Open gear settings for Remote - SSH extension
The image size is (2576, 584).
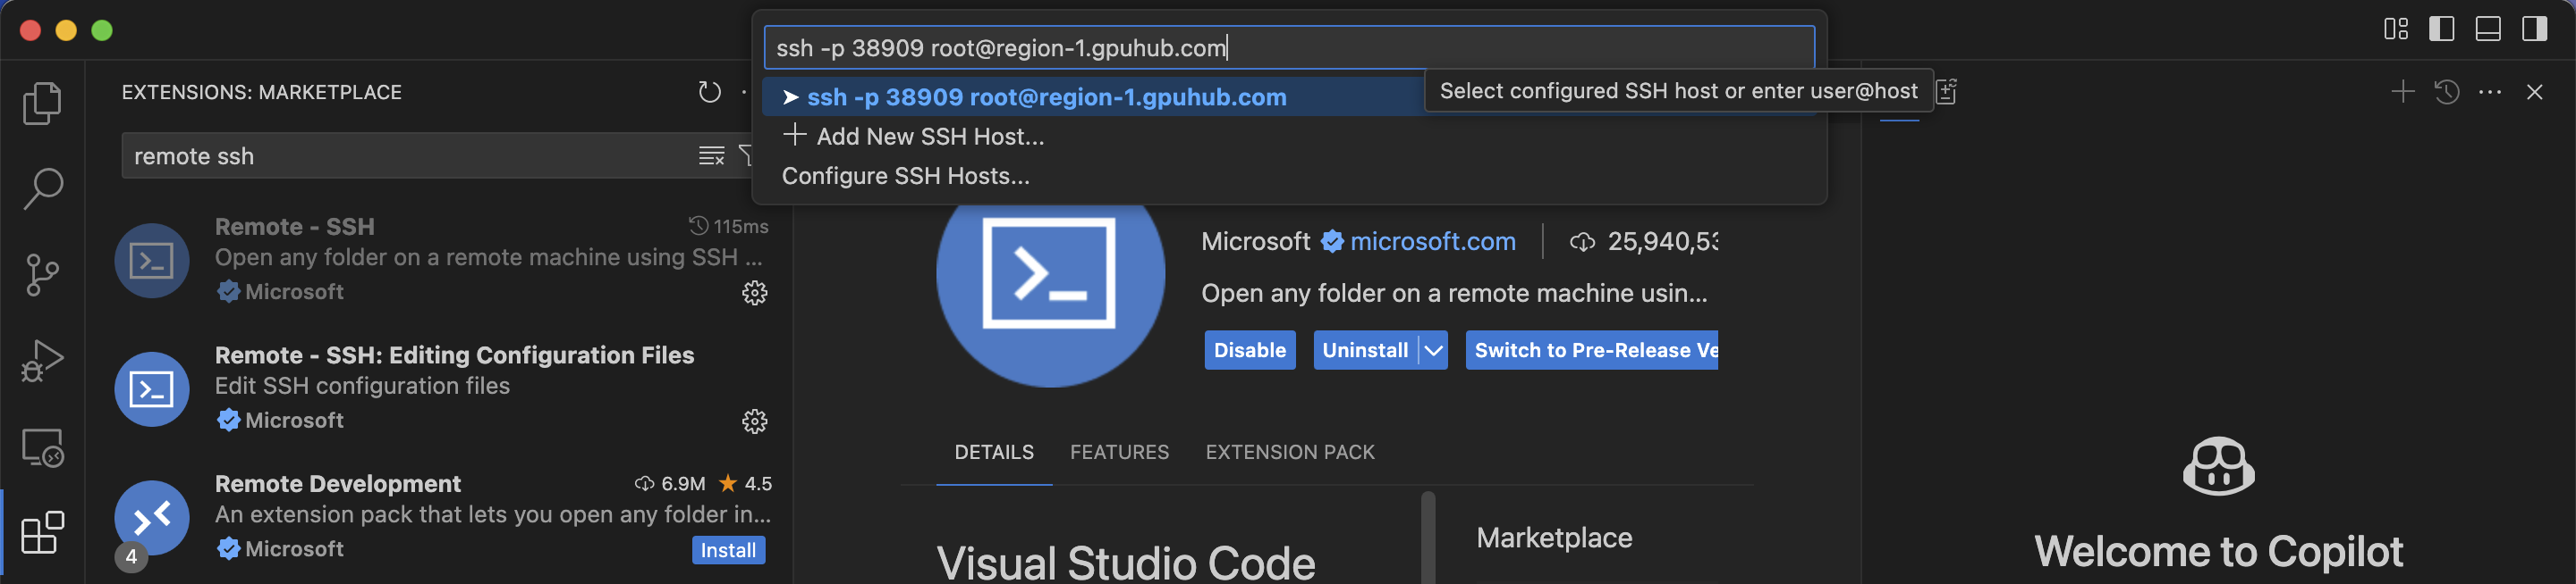754,293
